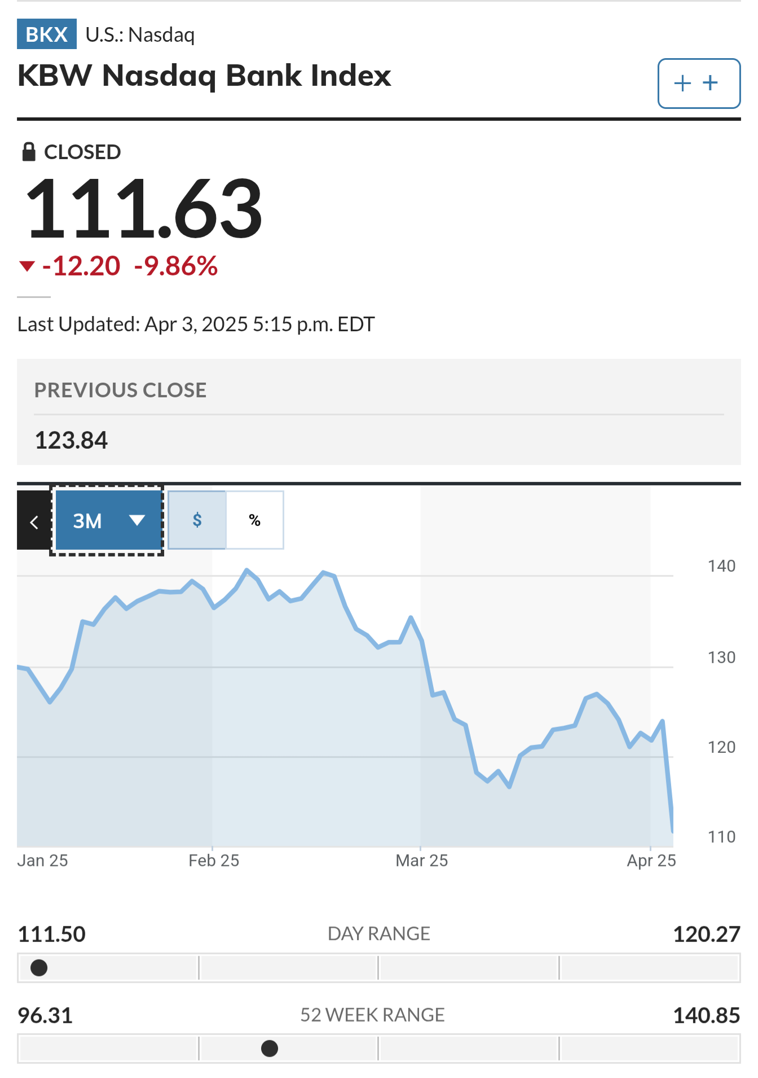Click the BKX ticker badge
The image size is (758, 1078).
click(x=47, y=34)
